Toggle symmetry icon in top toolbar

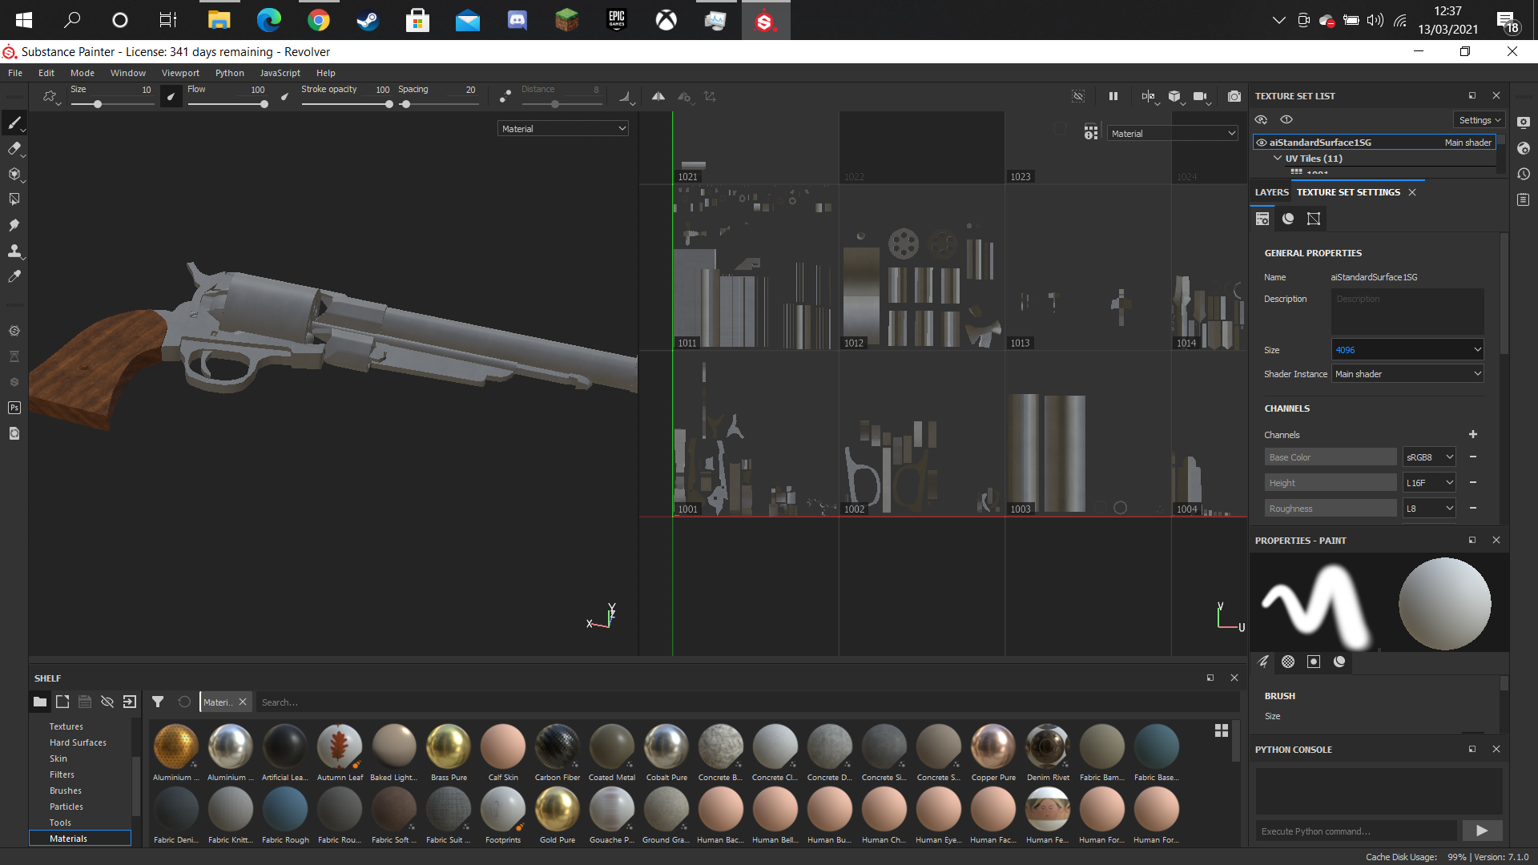point(658,96)
